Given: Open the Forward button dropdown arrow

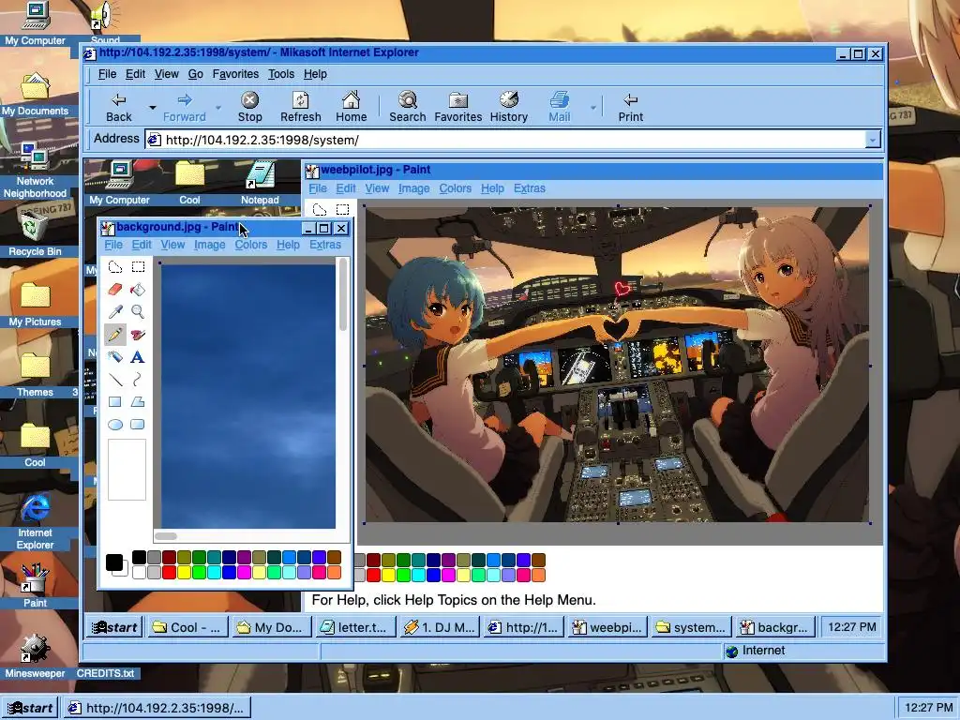Looking at the screenshot, I should pos(217,108).
